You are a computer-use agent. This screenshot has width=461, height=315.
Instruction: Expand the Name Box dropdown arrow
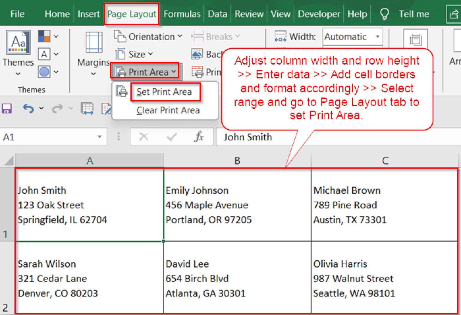[99, 137]
